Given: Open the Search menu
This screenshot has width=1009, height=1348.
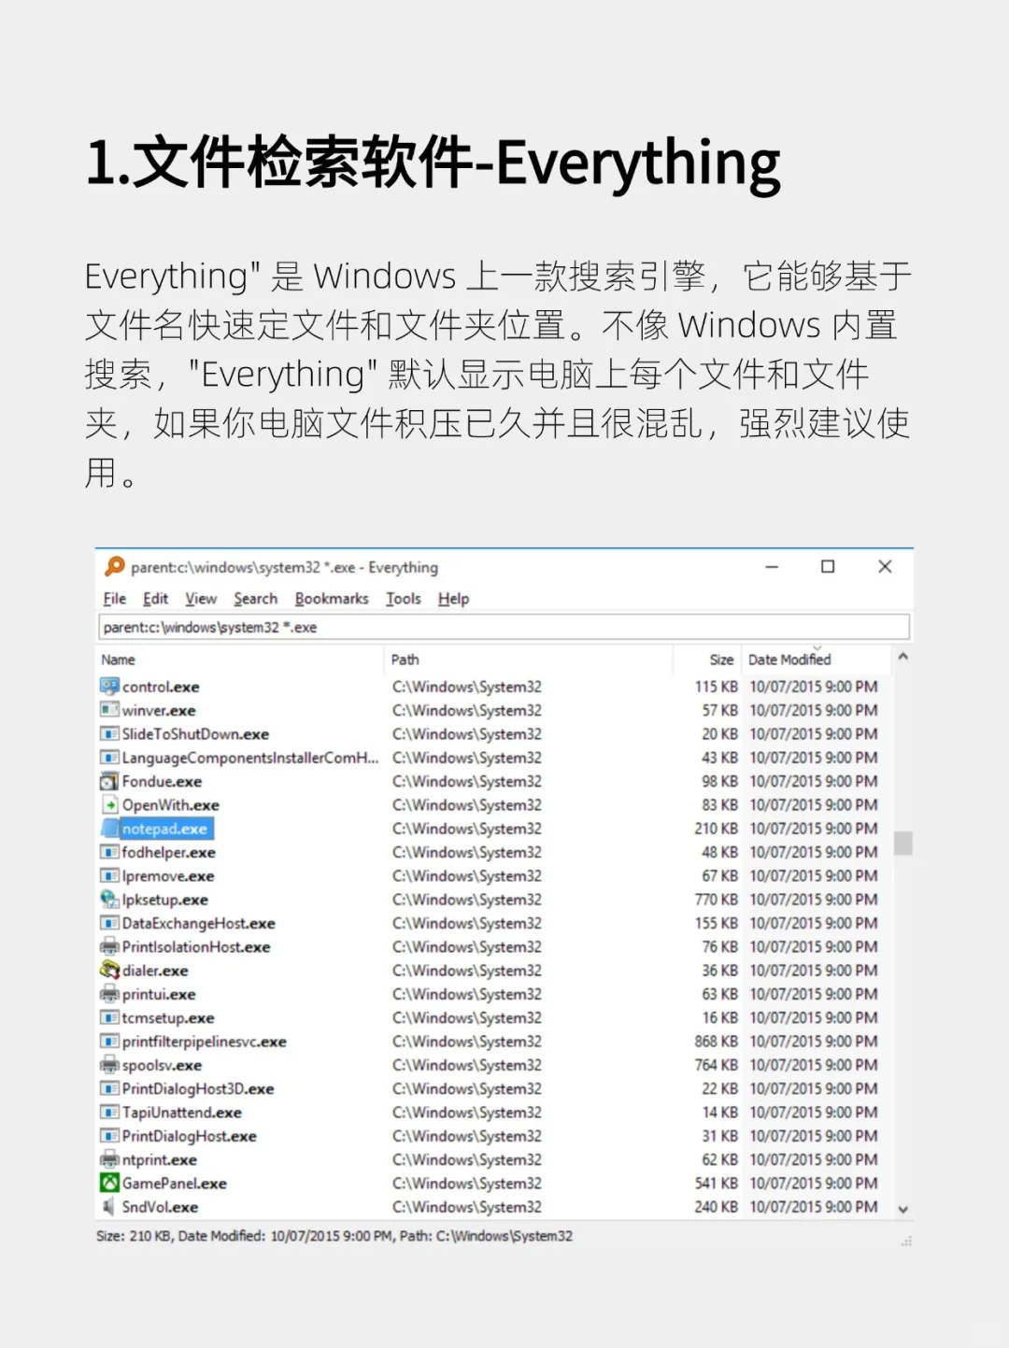Looking at the screenshot, I should [256, 599].
